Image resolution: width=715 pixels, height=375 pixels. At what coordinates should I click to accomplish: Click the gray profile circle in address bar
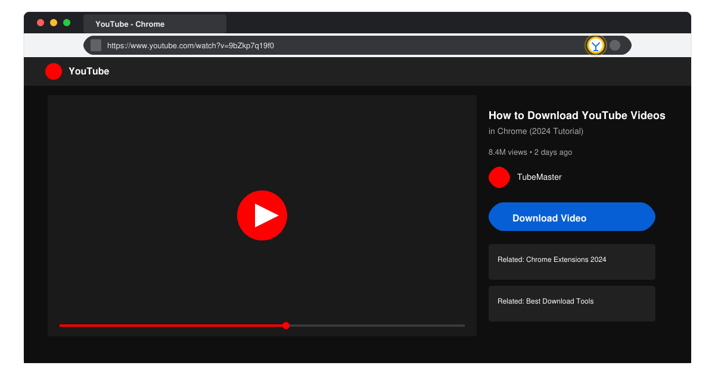pyautogui.click(x=615, y=45)
